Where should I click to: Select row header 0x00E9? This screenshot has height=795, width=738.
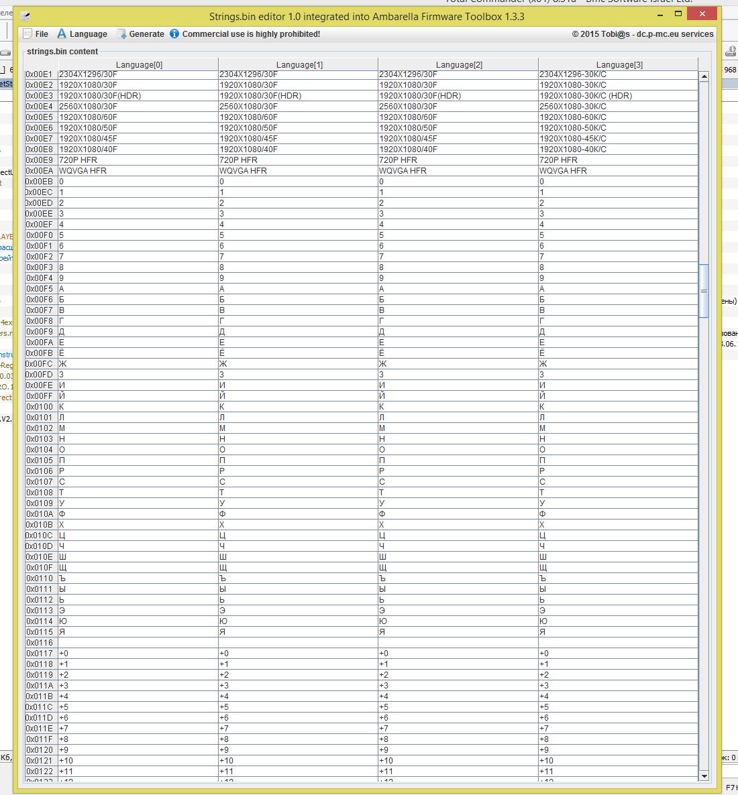pyautogui.click(x=40, y=160)
